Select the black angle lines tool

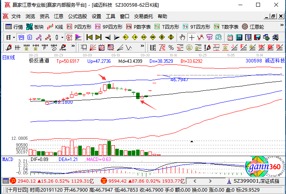[x=120, y=48]
